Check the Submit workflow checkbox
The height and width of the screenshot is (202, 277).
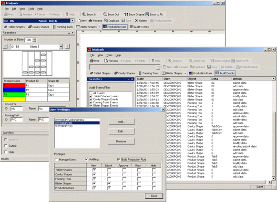click(6, 146)
